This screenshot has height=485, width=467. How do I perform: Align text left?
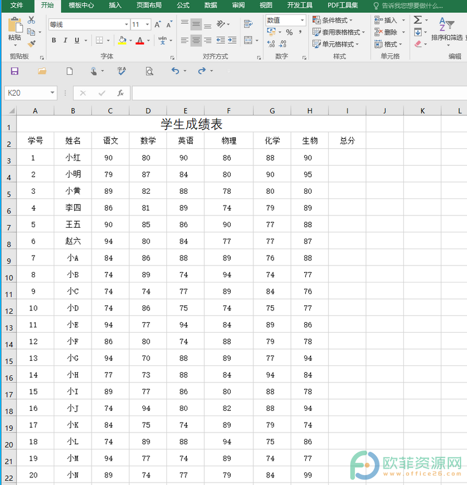[184, 40]
